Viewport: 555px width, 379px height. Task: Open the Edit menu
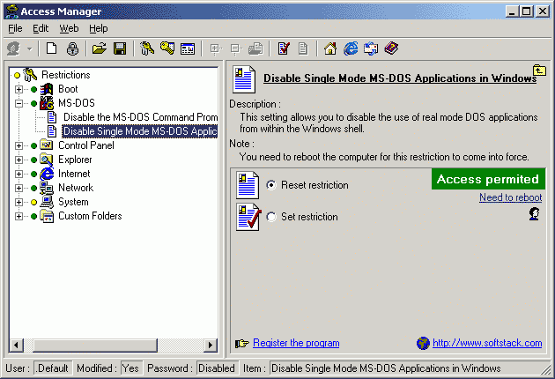click(x=41, y=28)
